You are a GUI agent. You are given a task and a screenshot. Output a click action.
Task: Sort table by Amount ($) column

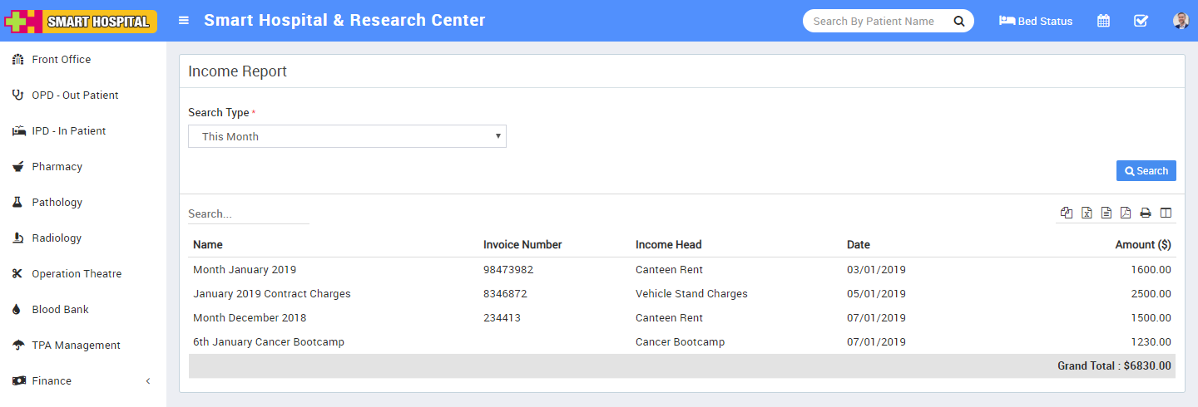click(1142, 245)
